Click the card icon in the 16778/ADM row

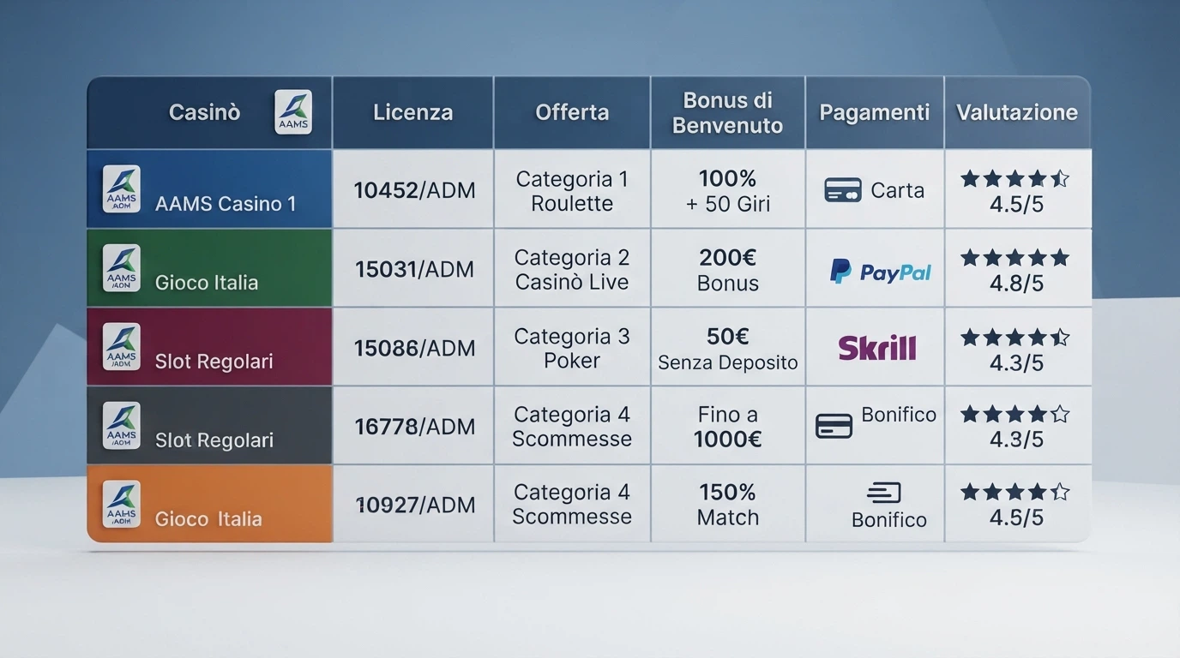coord(834,426)
